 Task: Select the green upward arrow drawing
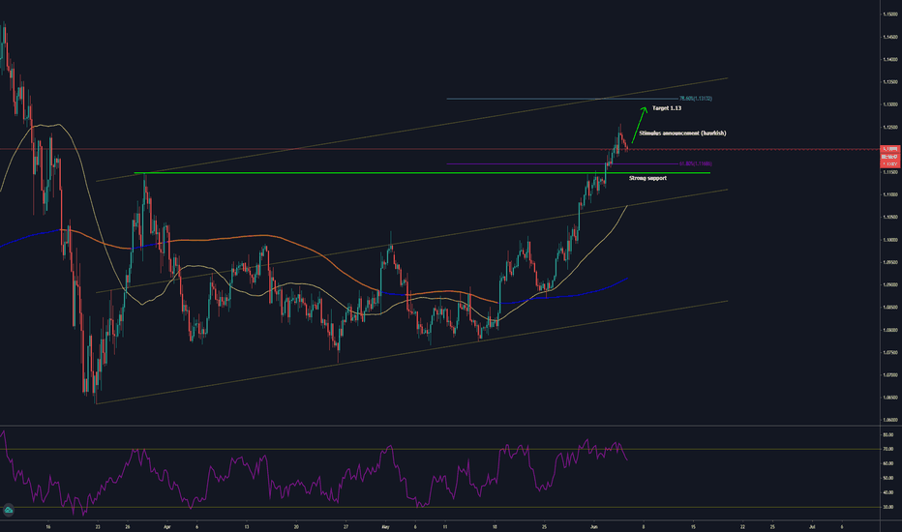pyautogui.click(x=639, y=124)
